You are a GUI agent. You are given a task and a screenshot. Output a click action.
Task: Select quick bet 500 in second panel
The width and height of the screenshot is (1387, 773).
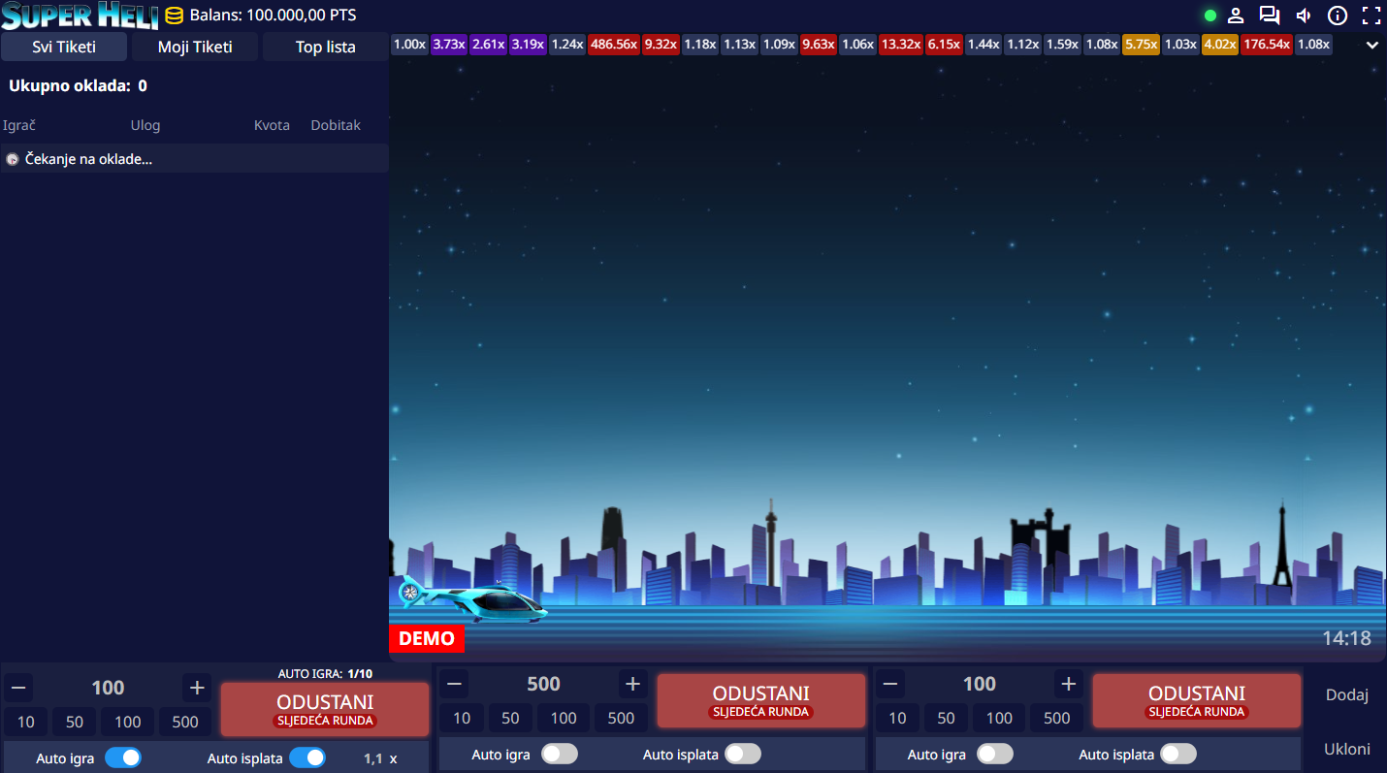621,718
